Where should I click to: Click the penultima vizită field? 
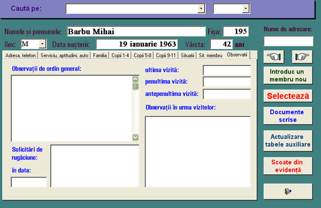227,82
